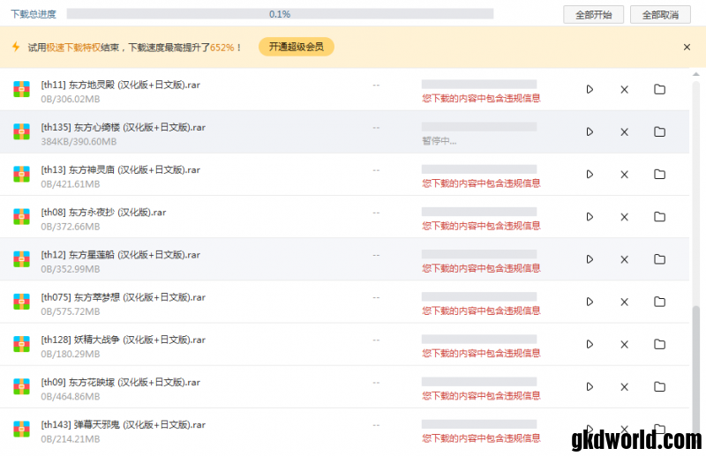Open folder for th135 东方心绮楼 file
This screenshot has width=706, height=456.
tap(659, 131)
